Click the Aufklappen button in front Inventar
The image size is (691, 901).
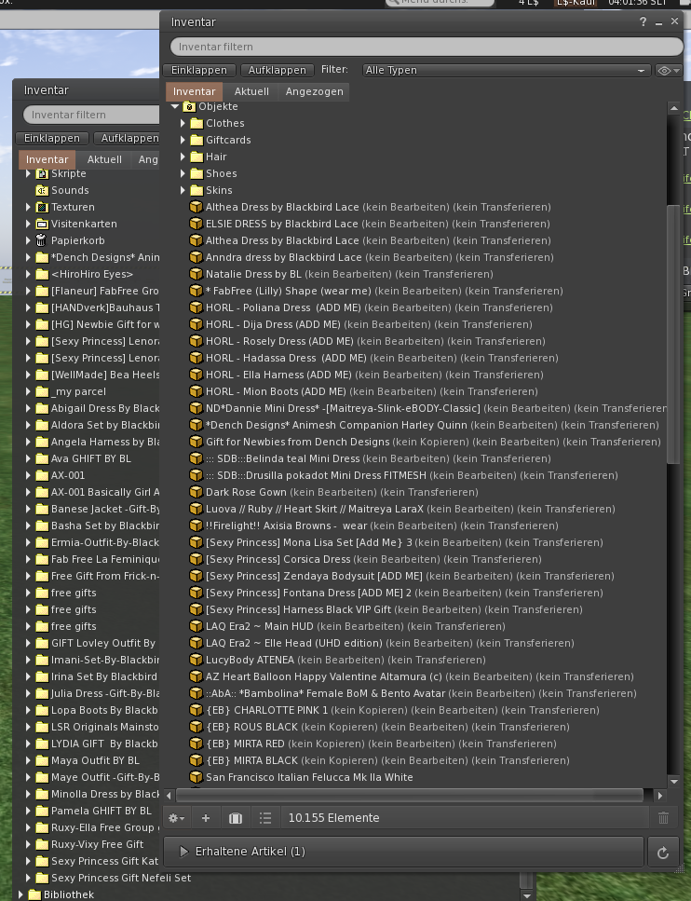[x=277, y=70]
